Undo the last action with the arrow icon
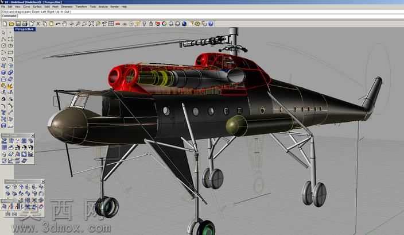404x235 pixels. point(58,24)
